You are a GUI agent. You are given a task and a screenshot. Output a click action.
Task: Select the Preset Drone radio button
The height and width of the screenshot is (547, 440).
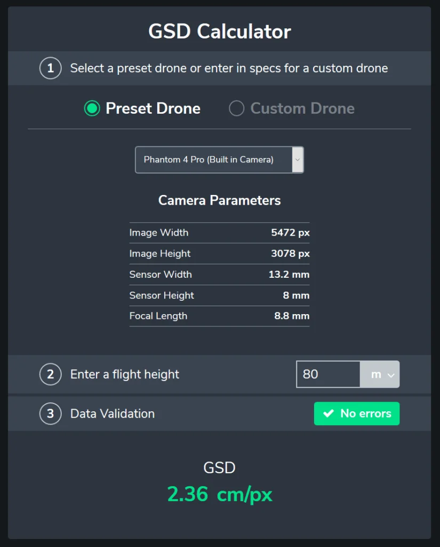point(92,108)
